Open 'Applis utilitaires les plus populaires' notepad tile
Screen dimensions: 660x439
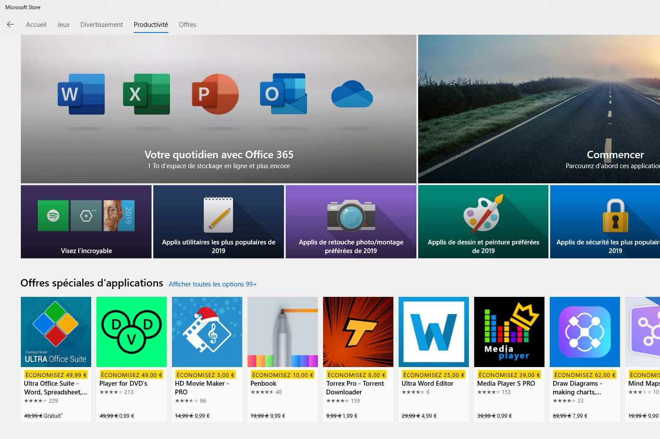218,222
